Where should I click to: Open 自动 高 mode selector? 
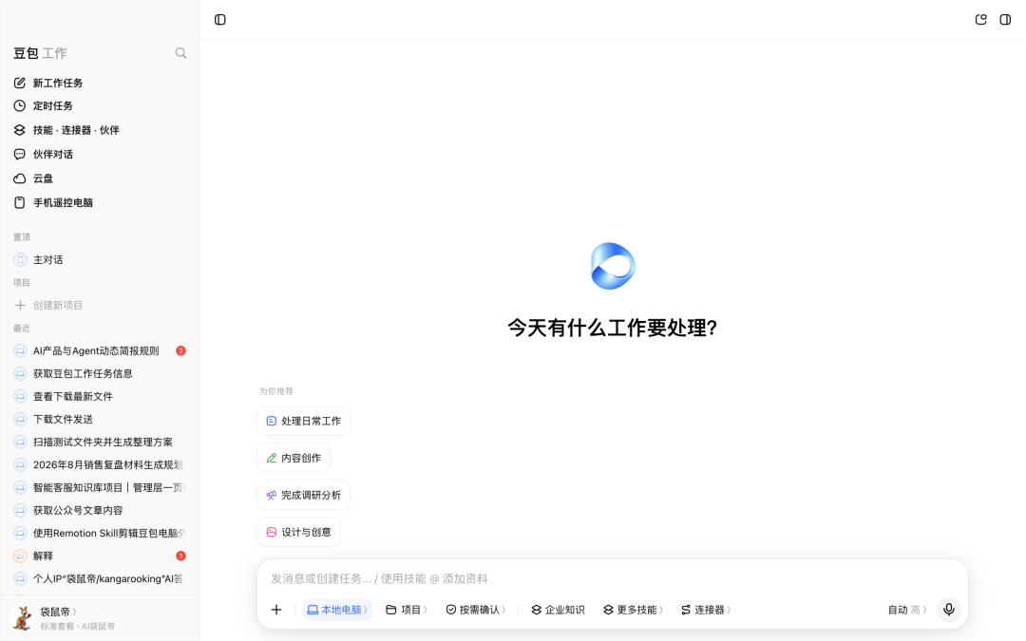(x=907, y=610)
